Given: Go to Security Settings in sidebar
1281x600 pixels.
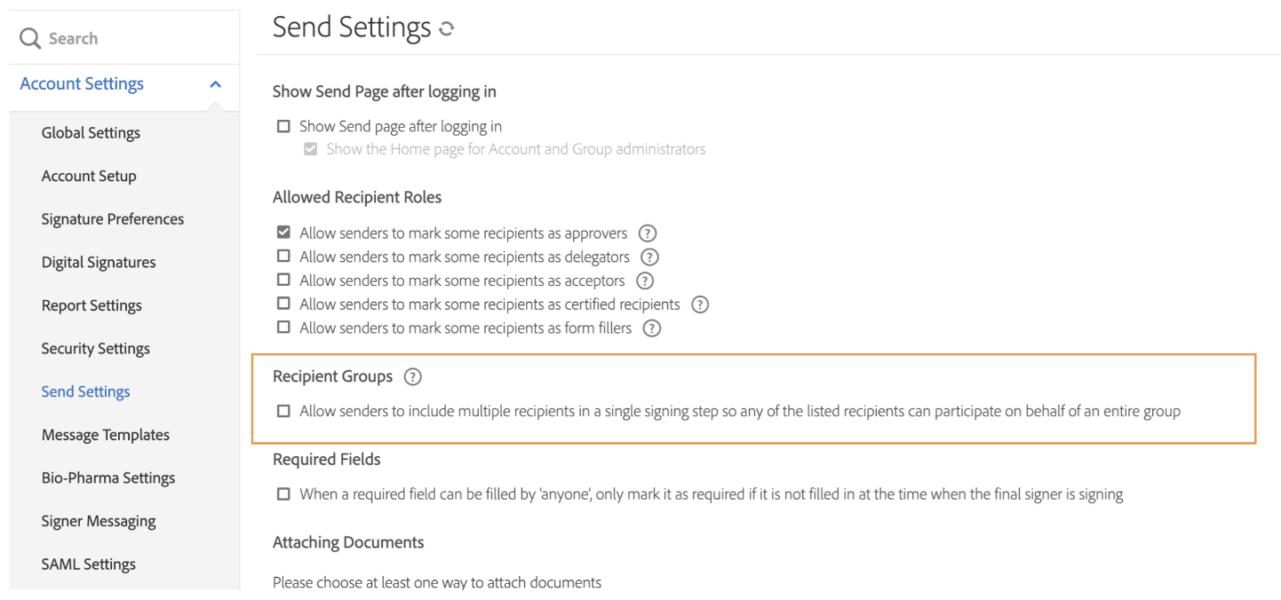Looking at the screenshot, I should pyautogui.click(x=95, y=349).
